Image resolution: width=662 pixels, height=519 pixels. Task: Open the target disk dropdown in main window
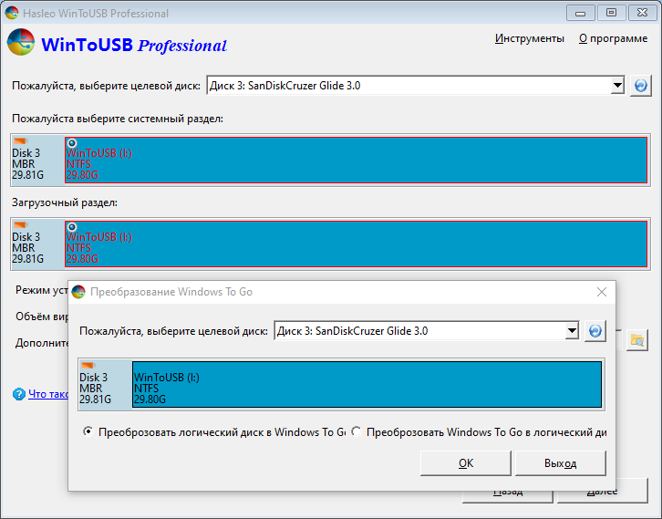coord(616,86)
